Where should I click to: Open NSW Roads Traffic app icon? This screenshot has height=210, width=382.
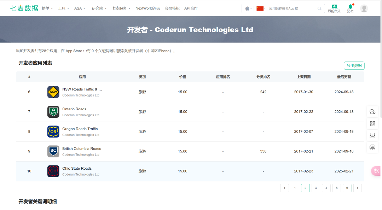(x=53, y=92)
